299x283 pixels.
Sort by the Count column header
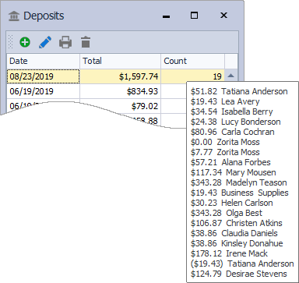[x=192, y=61]
